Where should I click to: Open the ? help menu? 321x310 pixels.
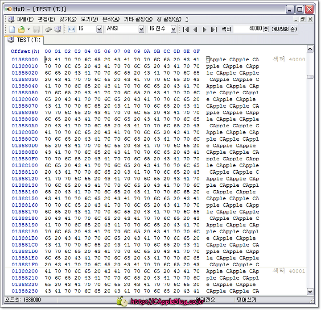pos(187,19)
